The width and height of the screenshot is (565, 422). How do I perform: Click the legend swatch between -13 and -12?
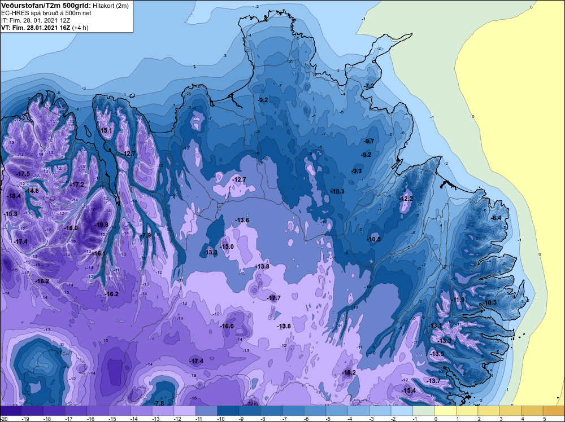coord(163,411)
